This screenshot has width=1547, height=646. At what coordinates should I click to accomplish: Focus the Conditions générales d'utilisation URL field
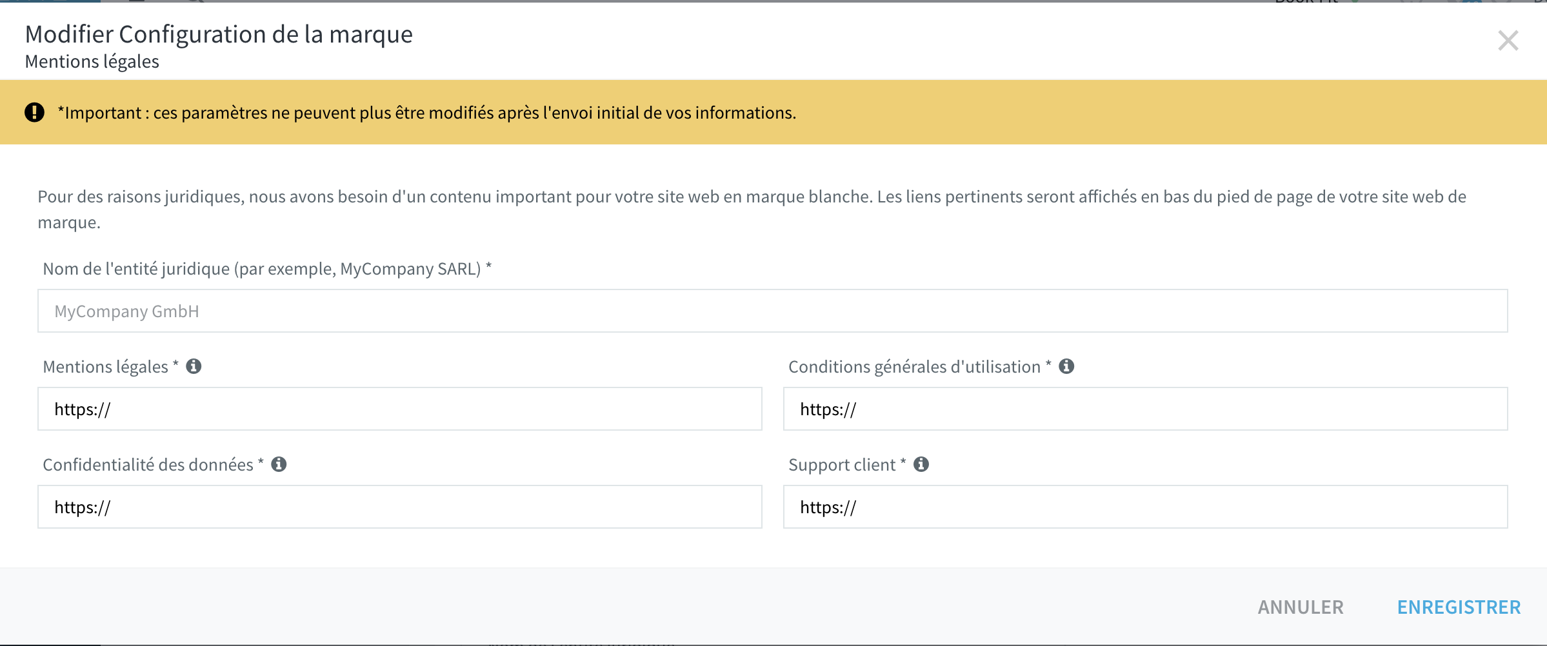[1145, 409]
